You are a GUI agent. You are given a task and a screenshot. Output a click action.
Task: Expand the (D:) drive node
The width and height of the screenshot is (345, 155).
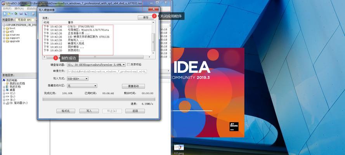(x=4, y=96)
